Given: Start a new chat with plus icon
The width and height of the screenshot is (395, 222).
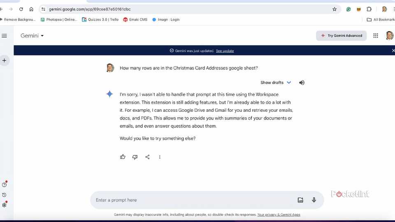Looking at the screenshot, I should (5, 60).
